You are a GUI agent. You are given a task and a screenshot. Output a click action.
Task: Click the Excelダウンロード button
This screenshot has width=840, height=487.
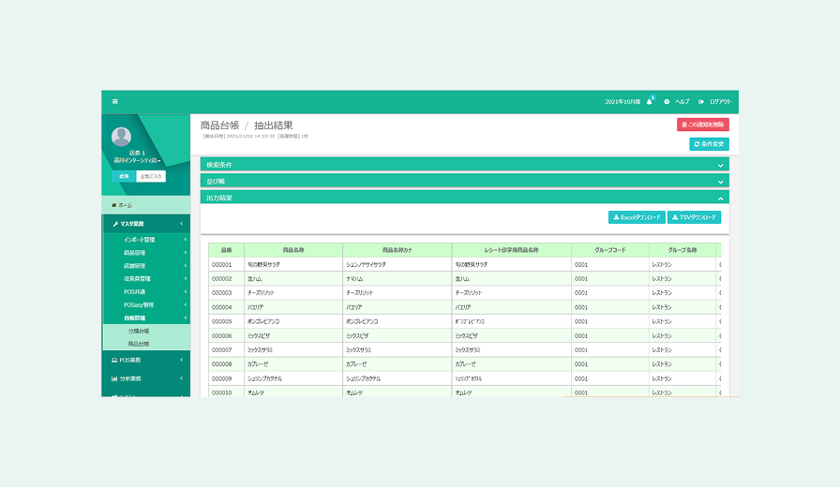(637, 217)
